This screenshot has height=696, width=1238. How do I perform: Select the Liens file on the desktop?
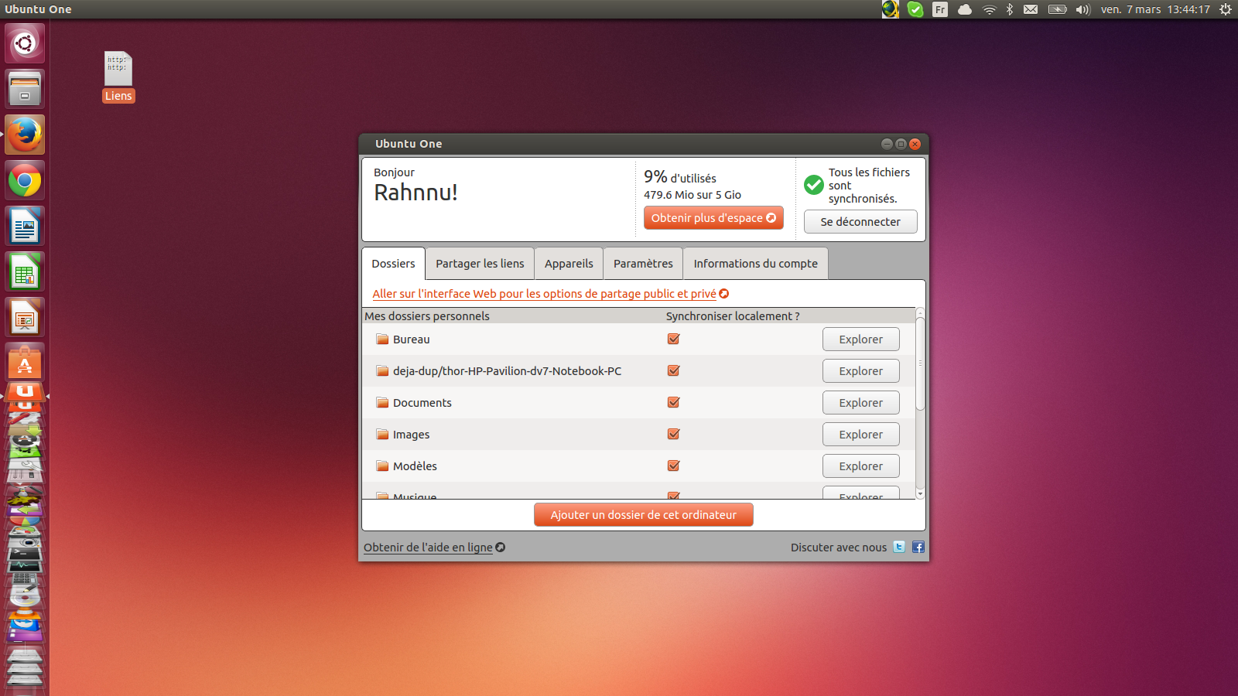click(118, 77)
